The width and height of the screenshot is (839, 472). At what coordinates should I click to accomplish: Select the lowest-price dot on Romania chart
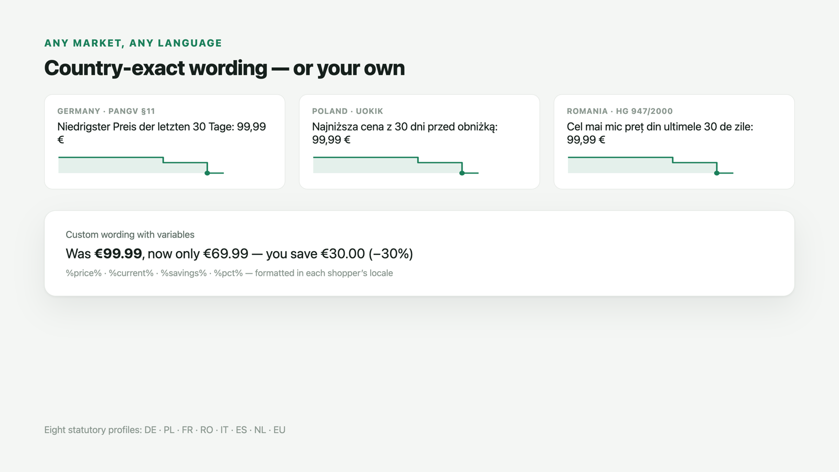point(717,173)
